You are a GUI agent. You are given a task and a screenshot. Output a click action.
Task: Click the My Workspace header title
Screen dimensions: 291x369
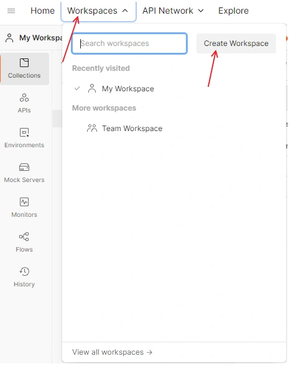tap(41, 38)
